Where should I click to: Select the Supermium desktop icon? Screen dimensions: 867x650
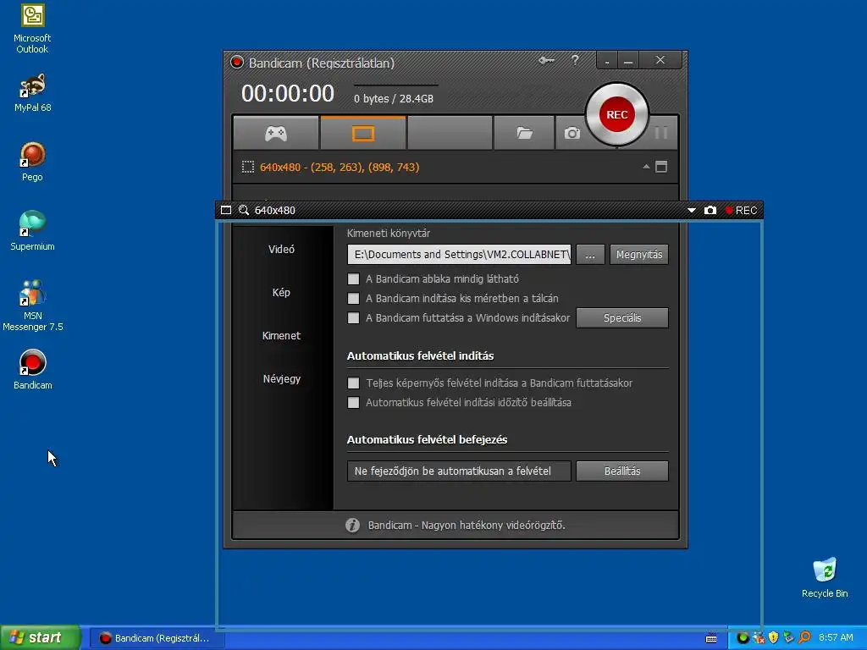click(x=33, y=232)
